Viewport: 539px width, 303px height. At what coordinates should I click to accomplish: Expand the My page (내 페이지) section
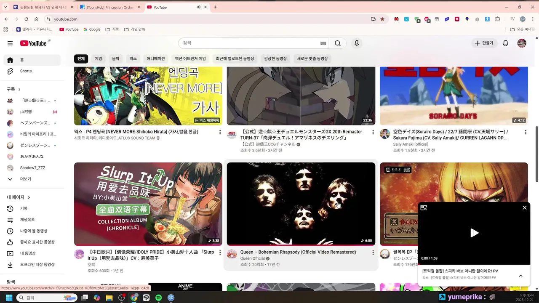(19, 197)
